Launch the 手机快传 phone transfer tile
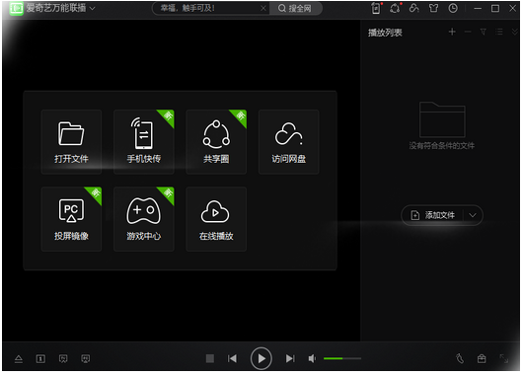523x376 pixels. coord(144,142)
